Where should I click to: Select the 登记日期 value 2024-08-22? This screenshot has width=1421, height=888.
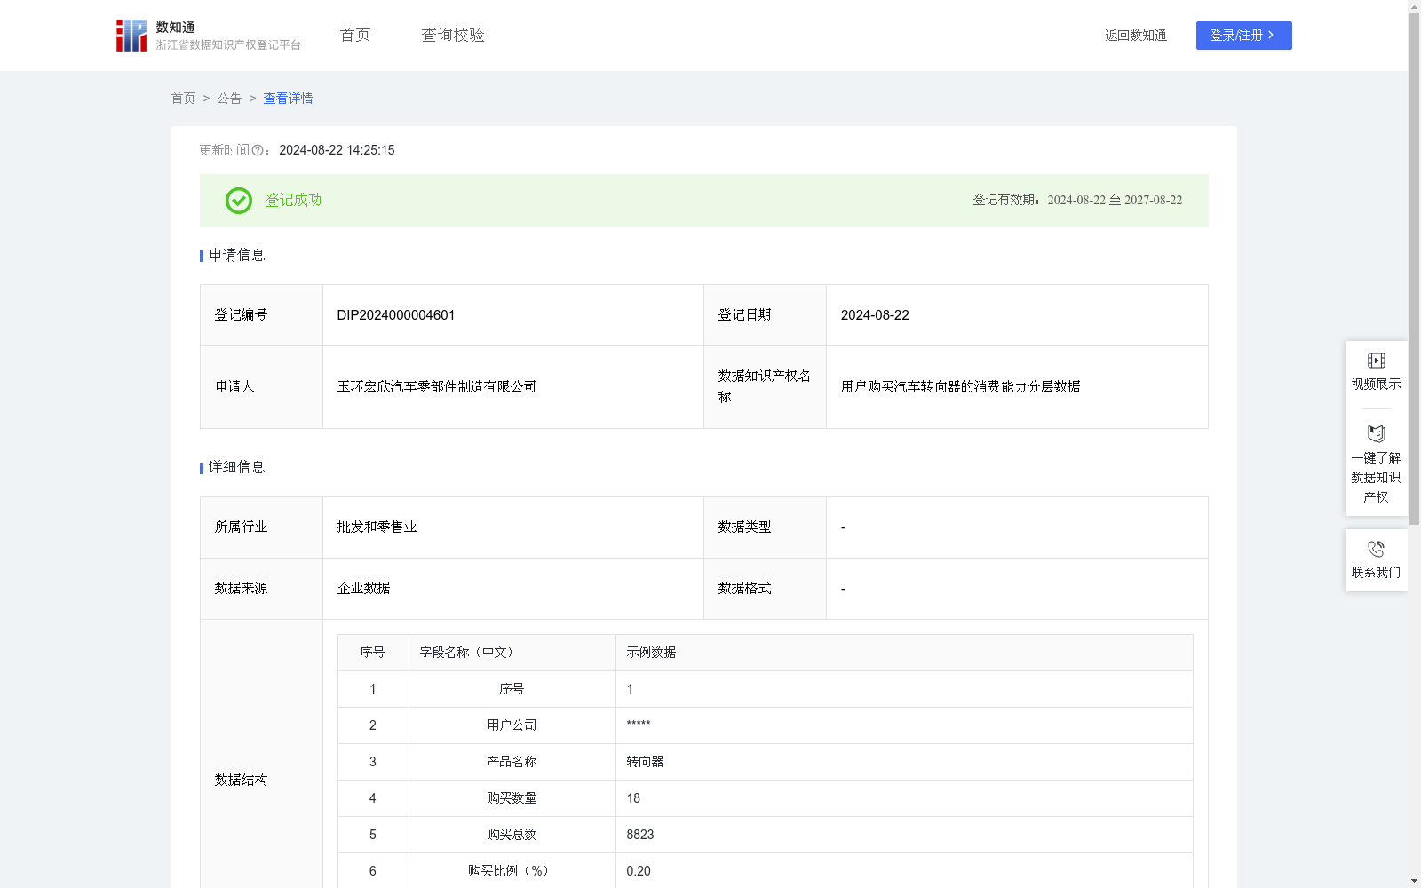click(x=875, y=315)
